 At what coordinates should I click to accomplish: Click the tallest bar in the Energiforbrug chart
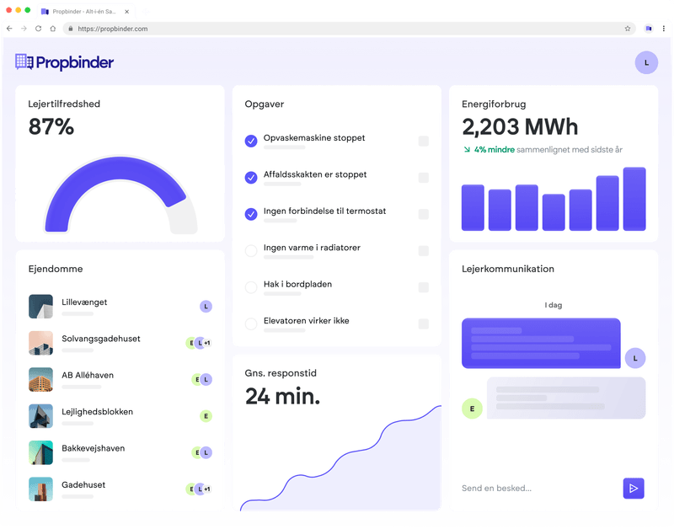click(635, 198)
